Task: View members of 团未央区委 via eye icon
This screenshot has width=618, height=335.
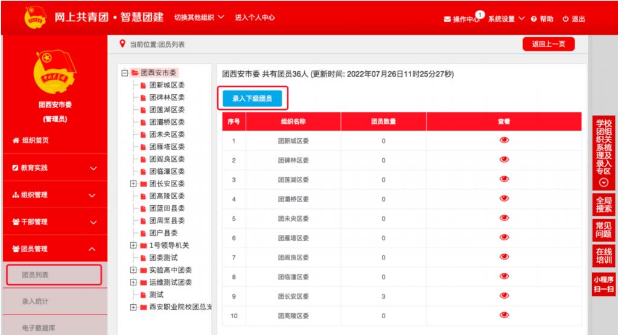Action: [504, 218]
